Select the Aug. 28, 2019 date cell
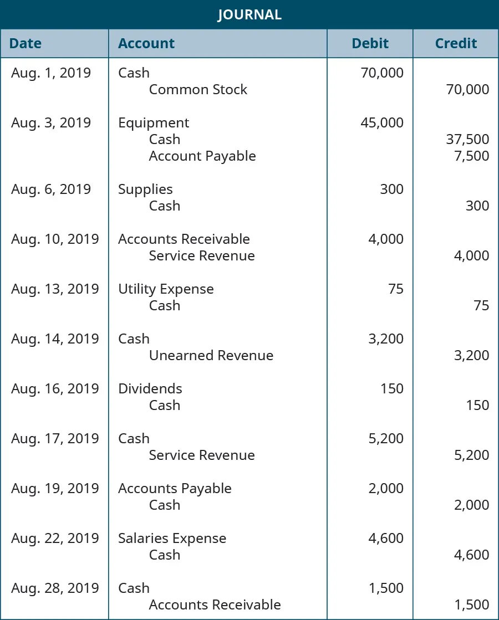Screen dimensions: 499x620 coord(55,588)
